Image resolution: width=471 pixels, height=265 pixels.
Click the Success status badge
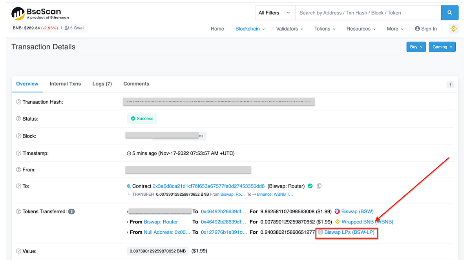(142, 119)
